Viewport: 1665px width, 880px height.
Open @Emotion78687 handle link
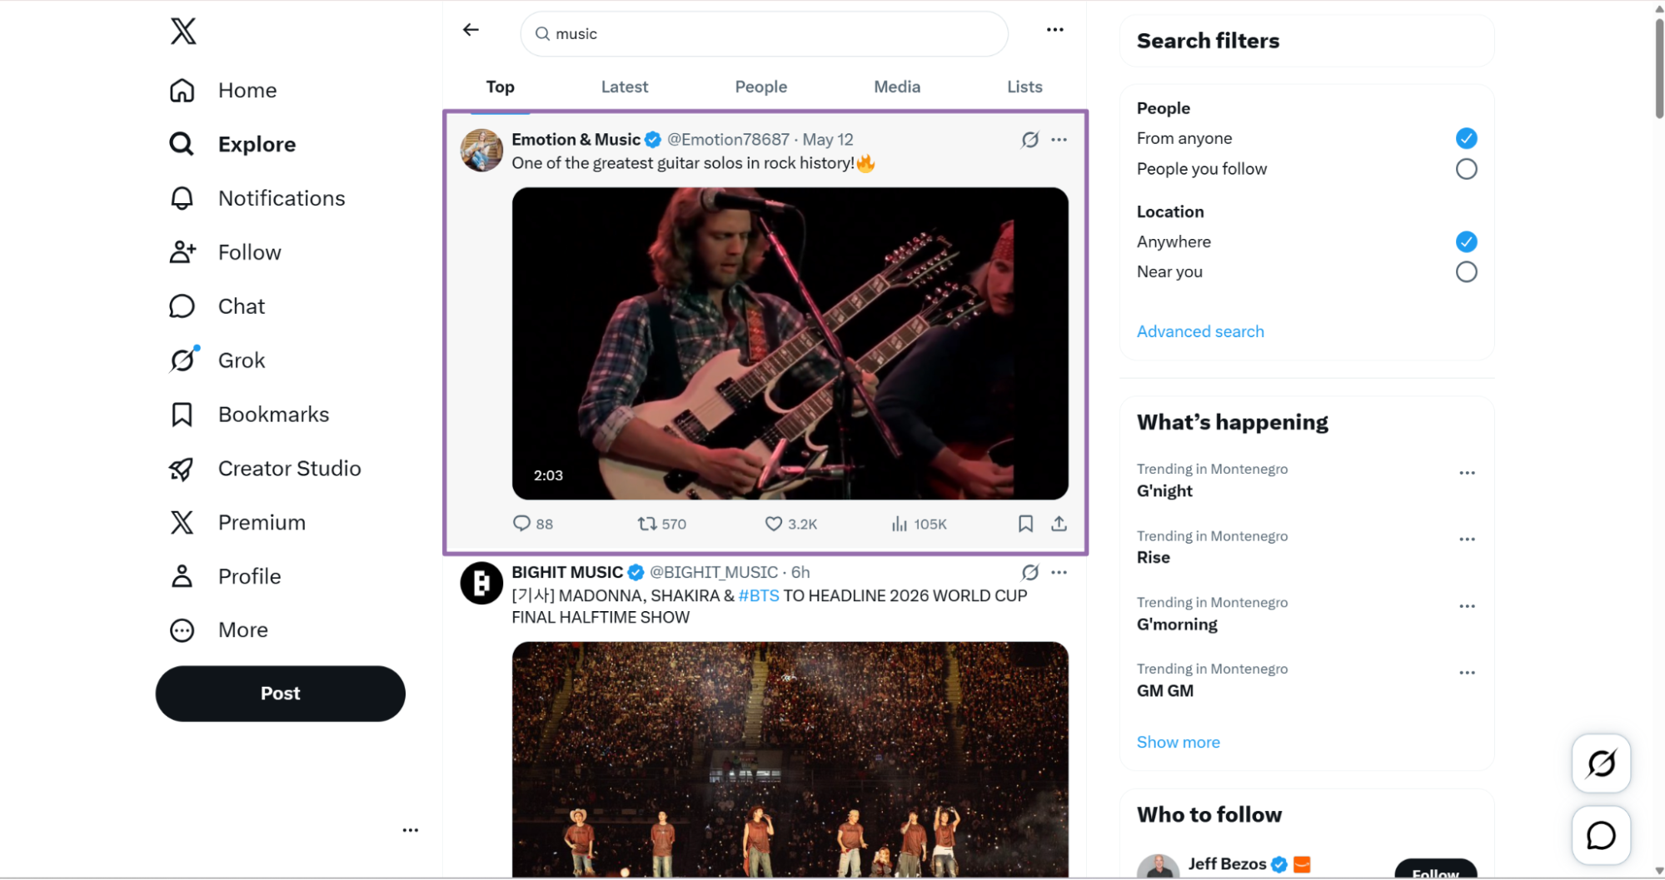tap(728, 140)
